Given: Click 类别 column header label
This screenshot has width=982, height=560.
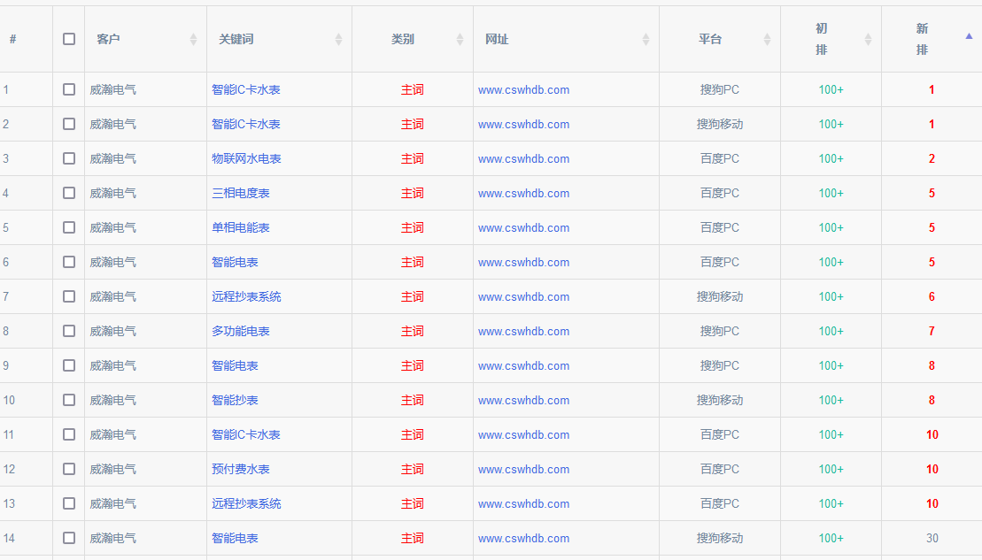Looking at the screenshot, I should tap(403, 39).
